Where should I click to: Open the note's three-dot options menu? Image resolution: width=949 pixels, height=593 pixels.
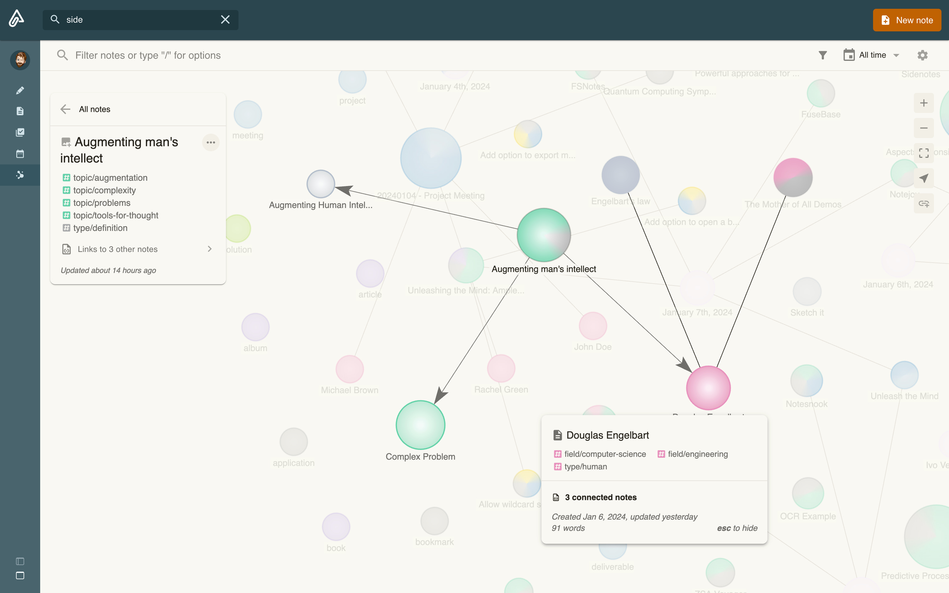coord(211,142)
